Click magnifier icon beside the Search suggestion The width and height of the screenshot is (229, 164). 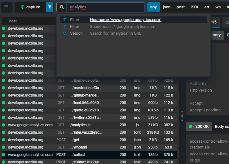click(65, 33)
